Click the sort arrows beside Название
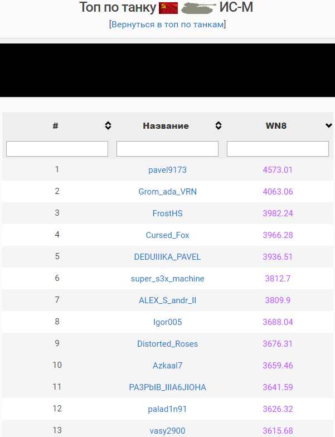 [x=219, y=126]
